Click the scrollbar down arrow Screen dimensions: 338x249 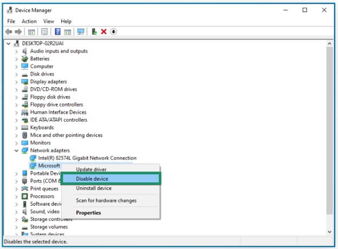(x=329, y=232)
